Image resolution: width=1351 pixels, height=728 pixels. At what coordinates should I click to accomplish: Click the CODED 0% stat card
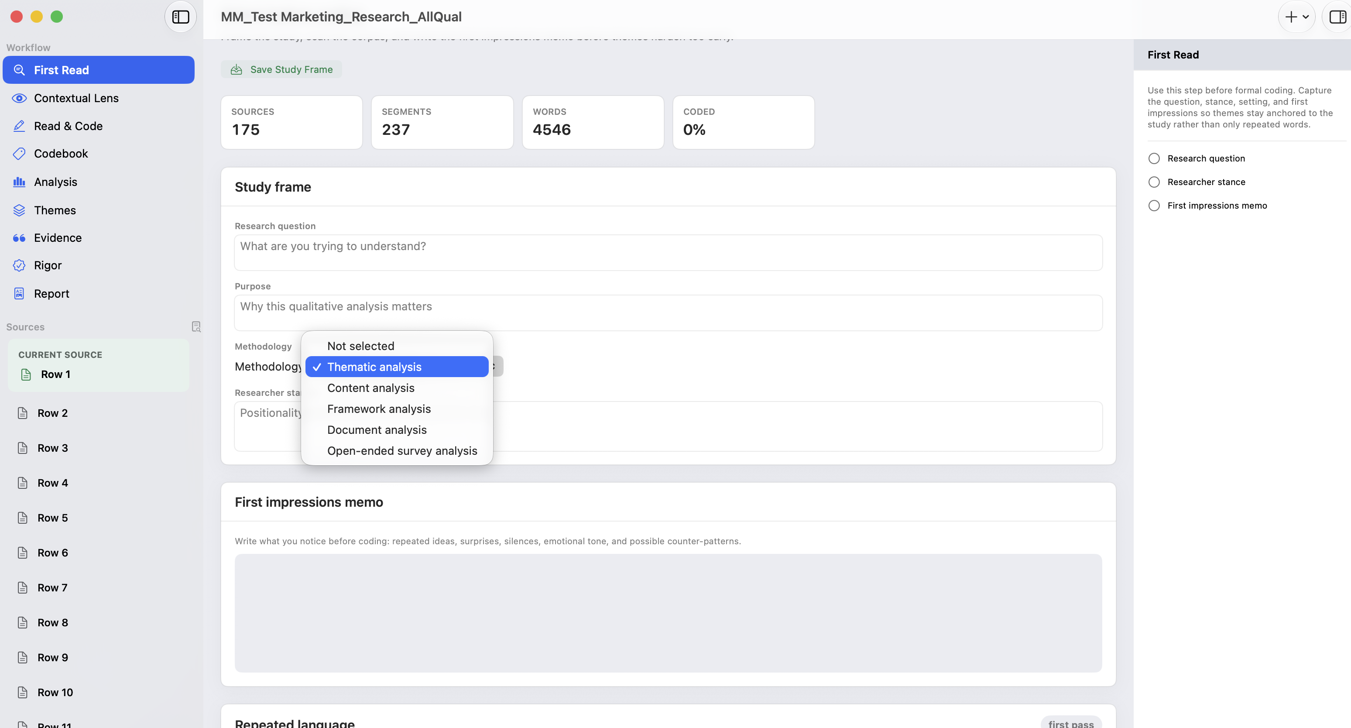click(x=744, y=122)
